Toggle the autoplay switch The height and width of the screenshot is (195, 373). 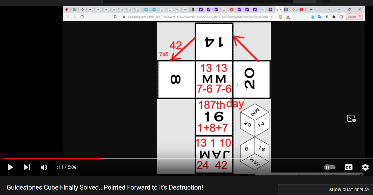point(330,167)
